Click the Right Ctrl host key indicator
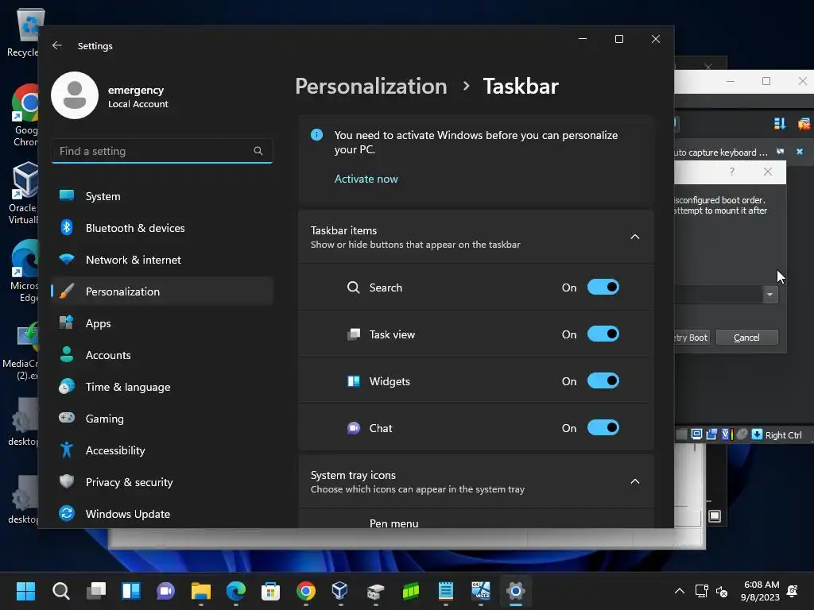 pos(783,434)
